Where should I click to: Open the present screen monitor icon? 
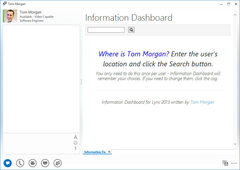pyautogui.click(x=45, y=163)
